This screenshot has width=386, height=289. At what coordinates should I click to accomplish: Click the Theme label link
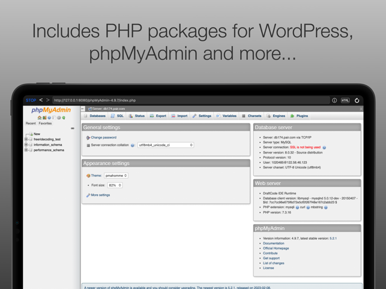96,176
